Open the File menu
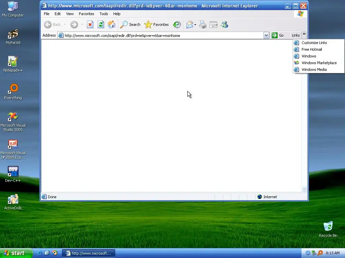The image size is (345, 258). pos(46,14)
